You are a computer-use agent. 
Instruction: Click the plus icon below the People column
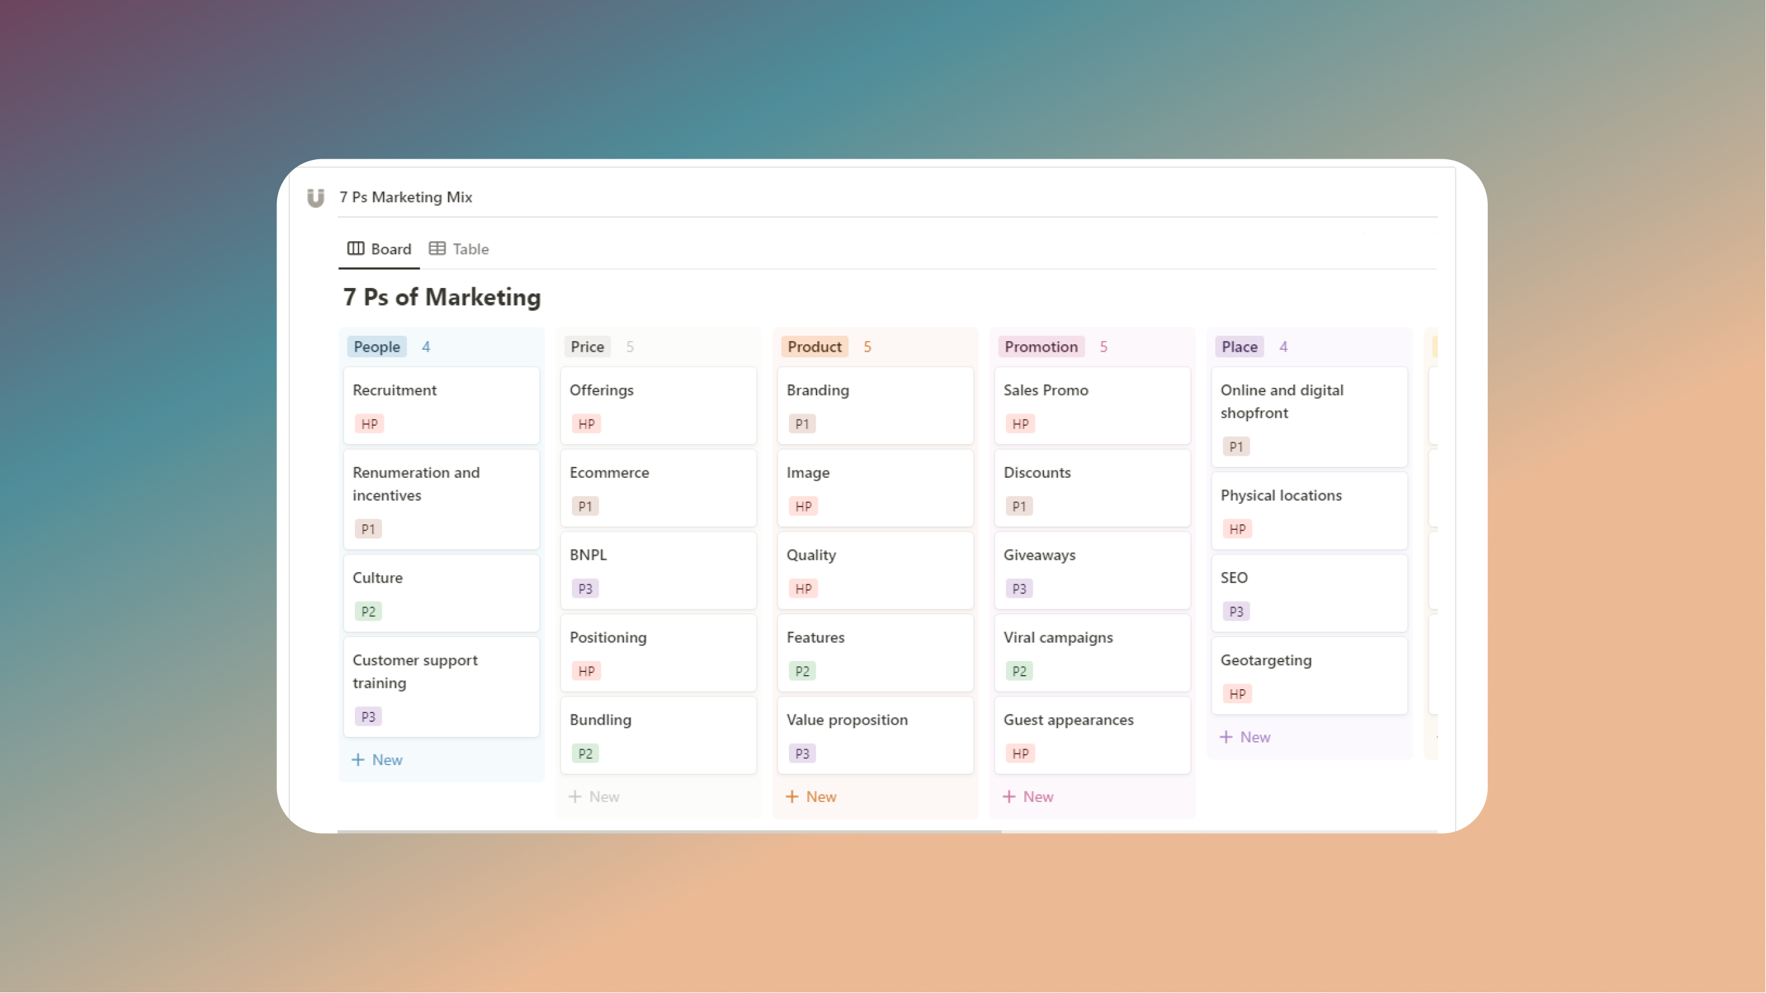[x=359, y=760]
